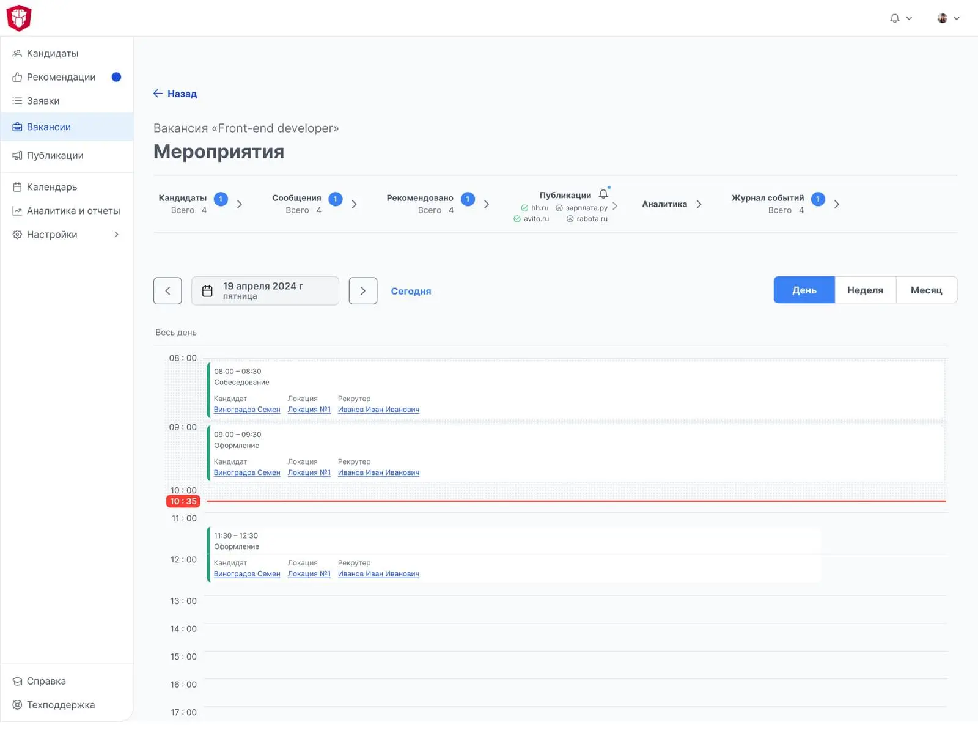Go back using the Назад link

click(175, 94)
